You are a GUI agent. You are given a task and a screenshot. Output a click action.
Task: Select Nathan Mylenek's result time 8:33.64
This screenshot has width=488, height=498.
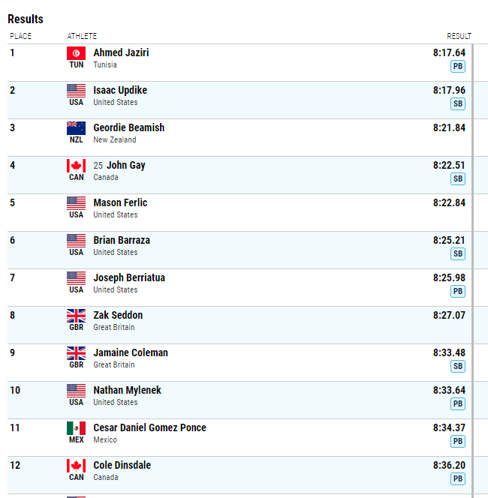tap(449, 390)
